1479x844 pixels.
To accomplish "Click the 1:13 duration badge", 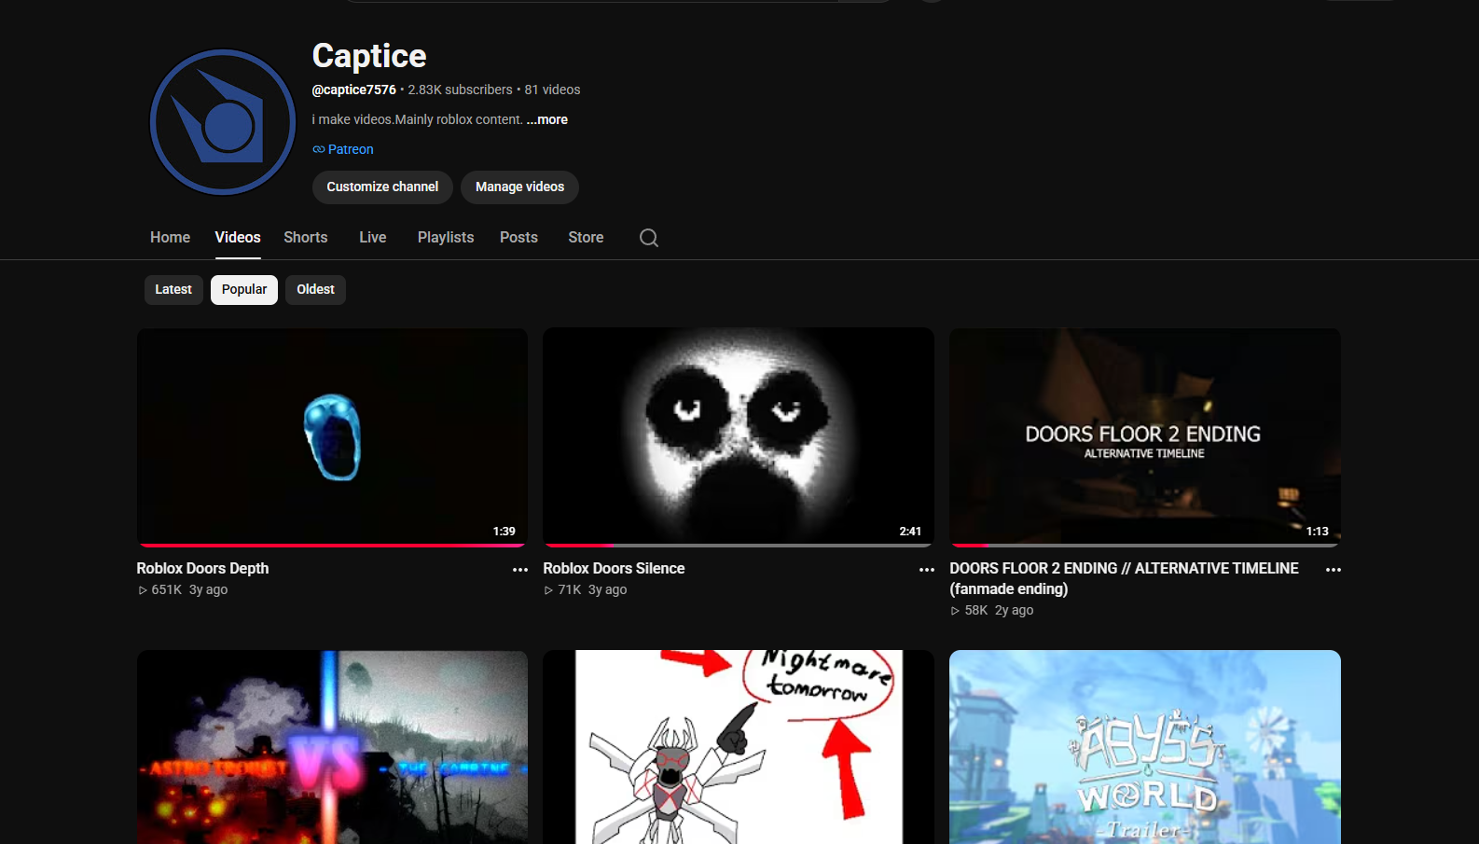I will click(x=1317, y=531).
